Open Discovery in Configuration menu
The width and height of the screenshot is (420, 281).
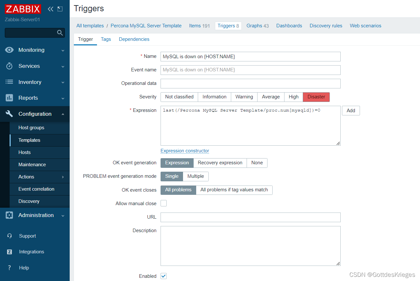coord(39,201)
